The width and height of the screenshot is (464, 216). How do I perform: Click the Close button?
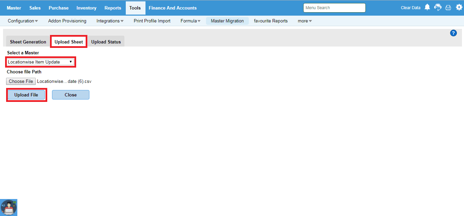point(71,95)
